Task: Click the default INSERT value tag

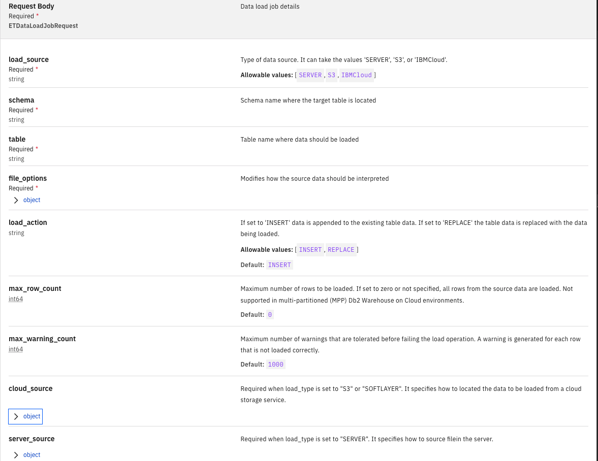Action: tap(279, 265)
